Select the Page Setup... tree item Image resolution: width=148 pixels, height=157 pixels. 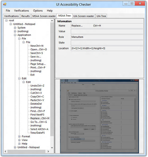pos(38,64)
